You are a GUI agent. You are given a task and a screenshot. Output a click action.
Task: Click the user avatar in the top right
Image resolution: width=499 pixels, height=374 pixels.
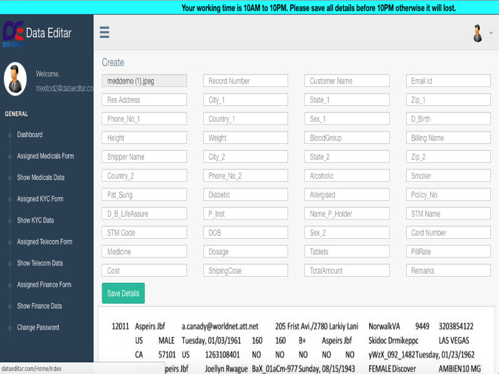tap(478, 33)
